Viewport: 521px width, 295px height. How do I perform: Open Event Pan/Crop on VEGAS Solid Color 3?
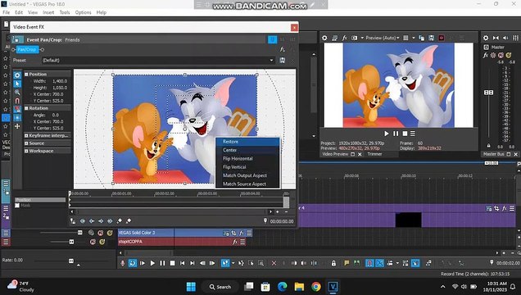(233, 233)
